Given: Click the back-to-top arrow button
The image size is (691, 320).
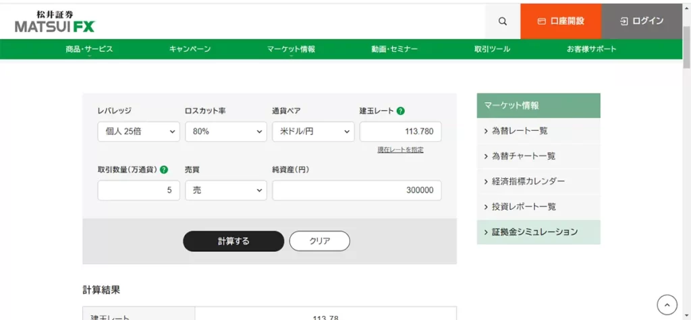Looking at the screenshot, I should point(667,304).
